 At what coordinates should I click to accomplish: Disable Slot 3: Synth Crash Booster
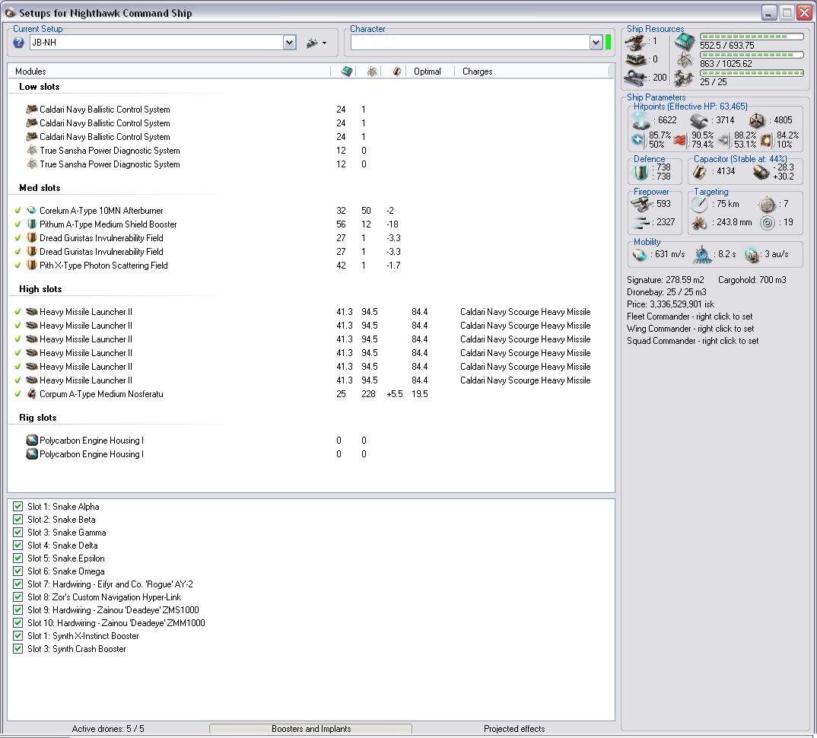point(17,649)
